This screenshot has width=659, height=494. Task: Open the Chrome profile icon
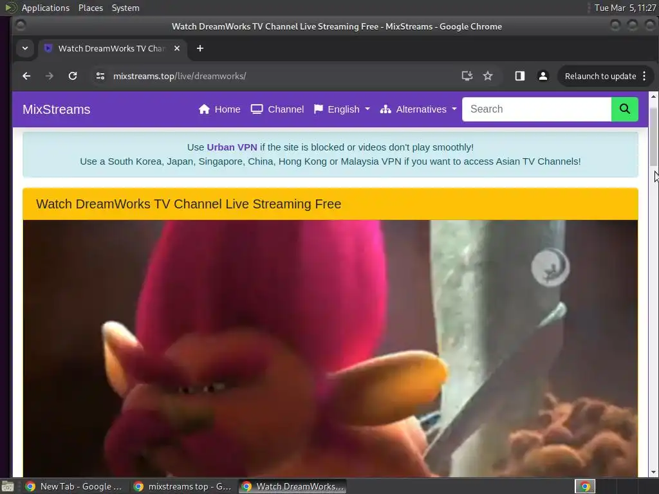point(543,76)
